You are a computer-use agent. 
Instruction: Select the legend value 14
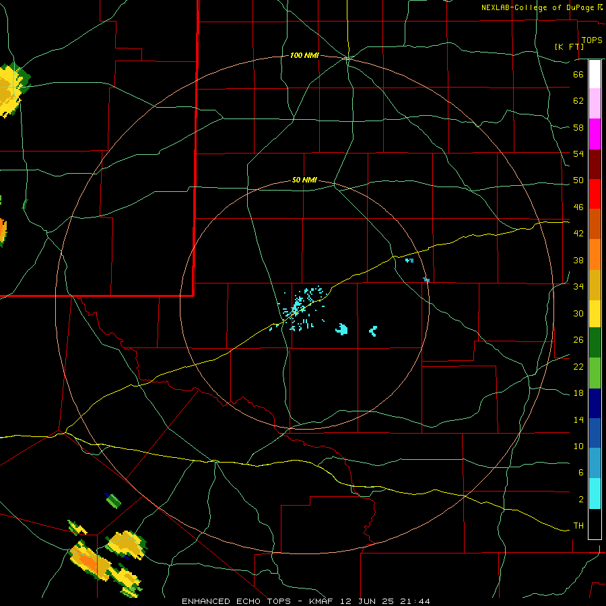(578, 419)
